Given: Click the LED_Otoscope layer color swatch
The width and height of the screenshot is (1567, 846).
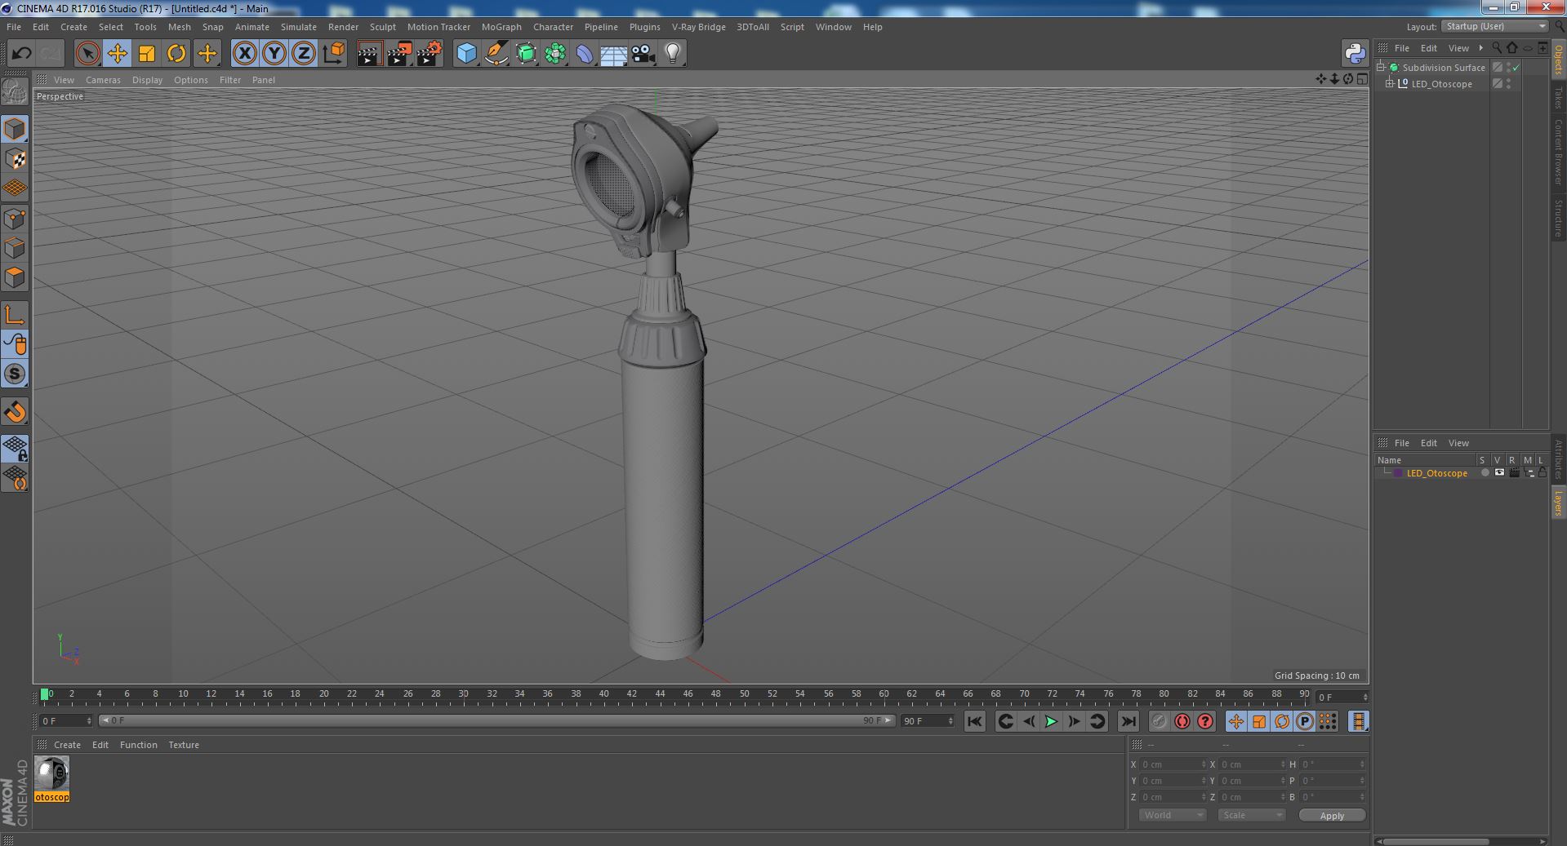Looking at the screenshot, I should point(1398,473).
